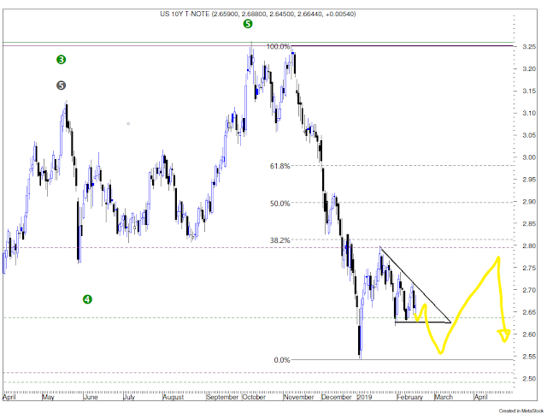
Task: Click the November label on time axis
Action: [298, 397]
